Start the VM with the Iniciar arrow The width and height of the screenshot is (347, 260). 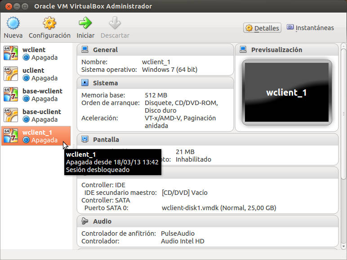(85, 23)
